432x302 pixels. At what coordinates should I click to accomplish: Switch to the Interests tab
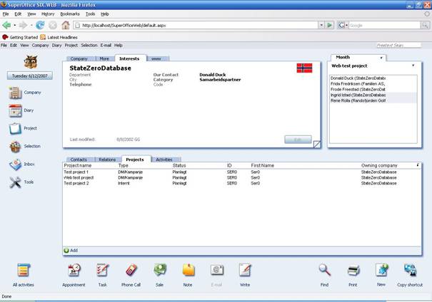(129, 58)
